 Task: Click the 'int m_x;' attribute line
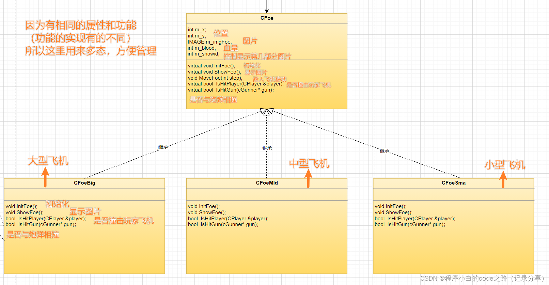coord(197,30)
